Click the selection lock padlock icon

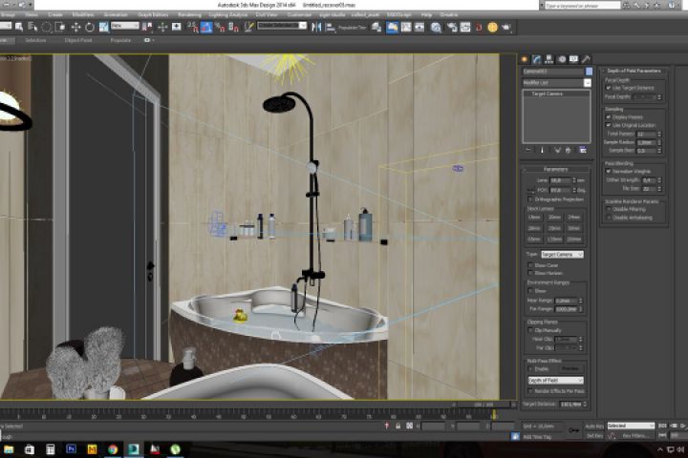click(398, 426)
